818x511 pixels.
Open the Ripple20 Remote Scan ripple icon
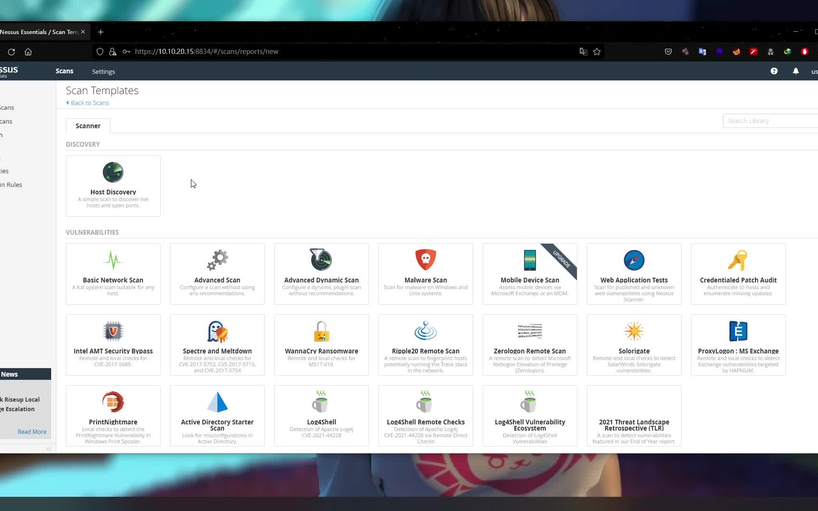(x=426, y=331)
